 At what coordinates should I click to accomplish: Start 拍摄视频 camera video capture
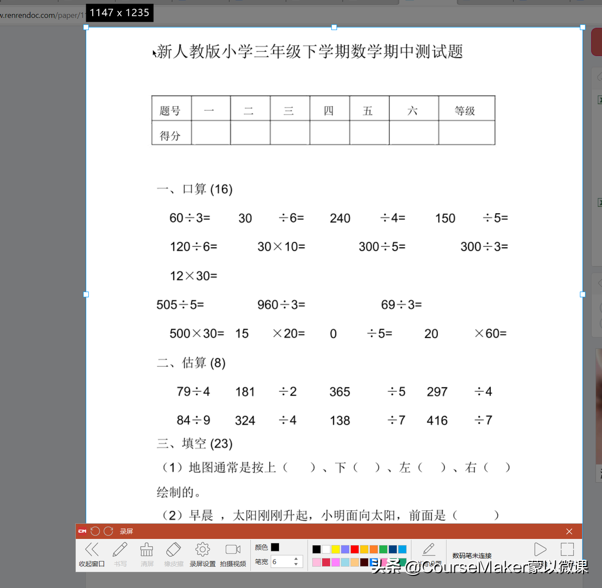(x=233, y=554)
